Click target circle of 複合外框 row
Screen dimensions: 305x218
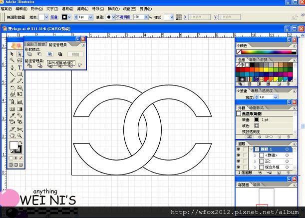click(x=287, y=167)
